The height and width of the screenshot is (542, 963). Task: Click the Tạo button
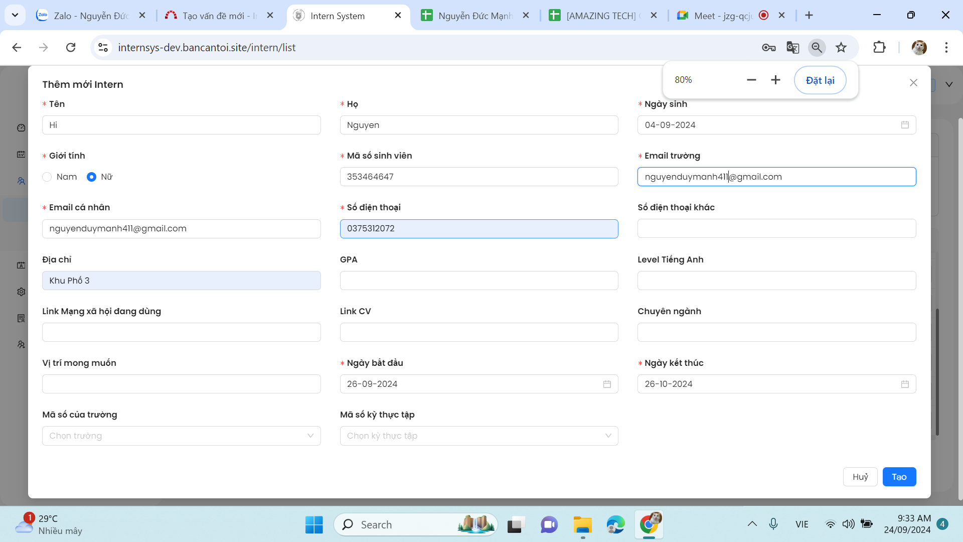point(899,477)
